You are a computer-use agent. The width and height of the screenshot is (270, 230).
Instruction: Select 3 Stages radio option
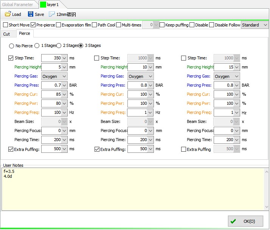(x=81, y=46)
